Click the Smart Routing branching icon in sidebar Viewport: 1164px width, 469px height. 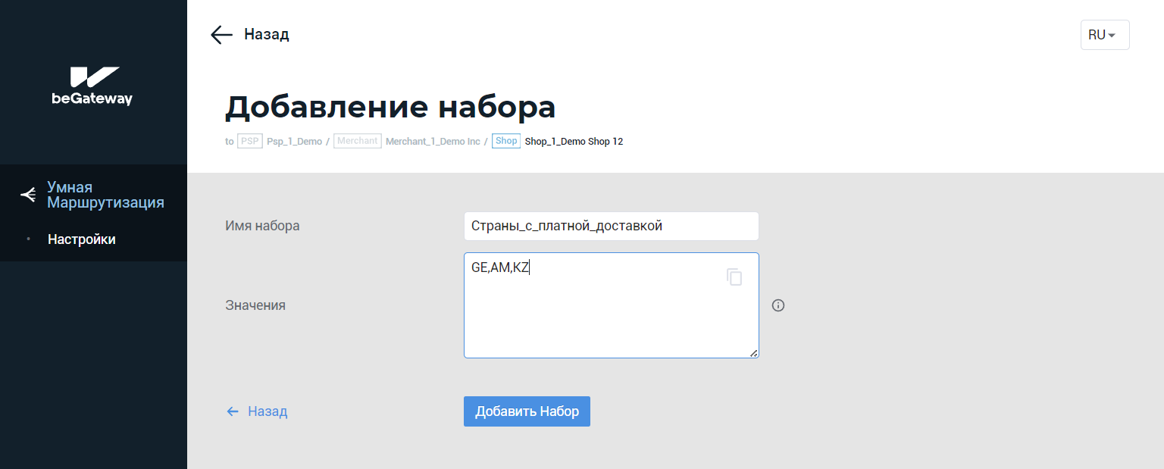[x=28, y=195]
